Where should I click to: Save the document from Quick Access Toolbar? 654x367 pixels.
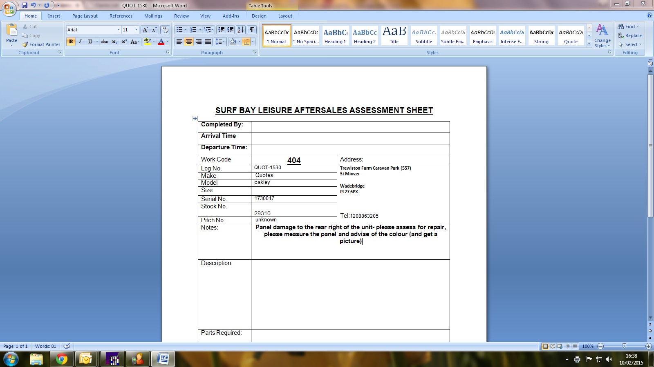pyautogui.click(x=25, y=5)
